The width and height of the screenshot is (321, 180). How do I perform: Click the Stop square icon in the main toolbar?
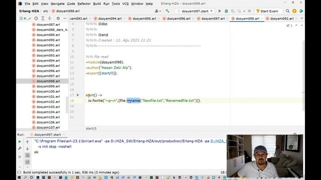249,11
